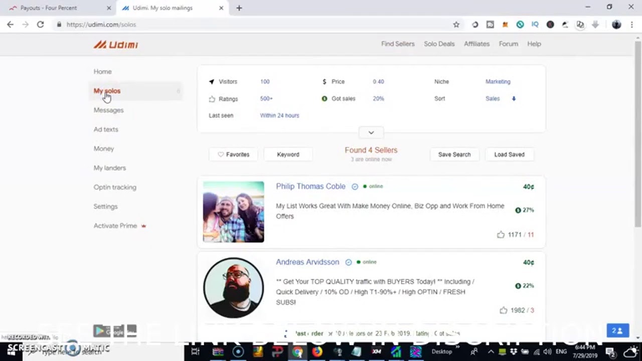This screenshot has height=361, width=642.
Task: Change the Niche filter Marketing
Action: pyautogui.click(x=498, y=82)
